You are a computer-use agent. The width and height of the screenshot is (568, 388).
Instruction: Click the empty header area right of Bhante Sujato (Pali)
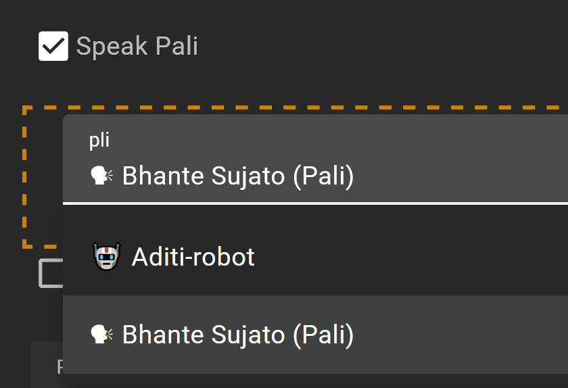[x=460, y=176]
